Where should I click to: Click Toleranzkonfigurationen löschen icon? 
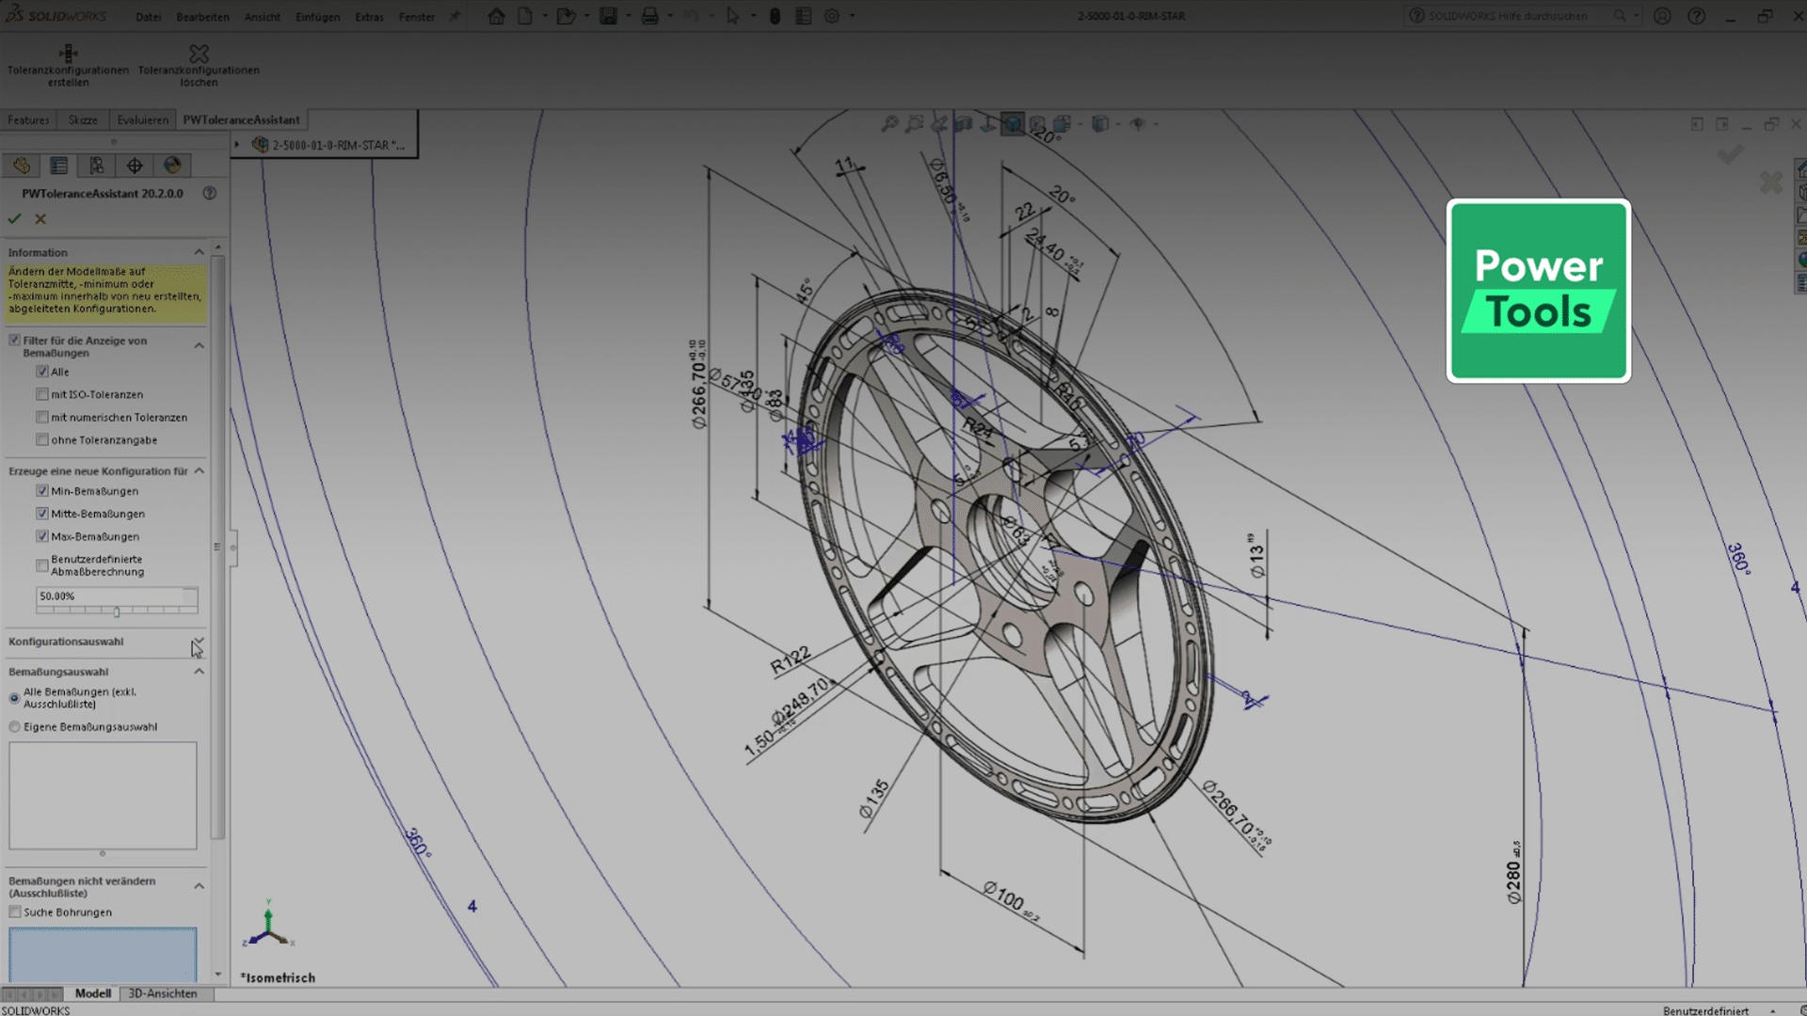(199, 54)
